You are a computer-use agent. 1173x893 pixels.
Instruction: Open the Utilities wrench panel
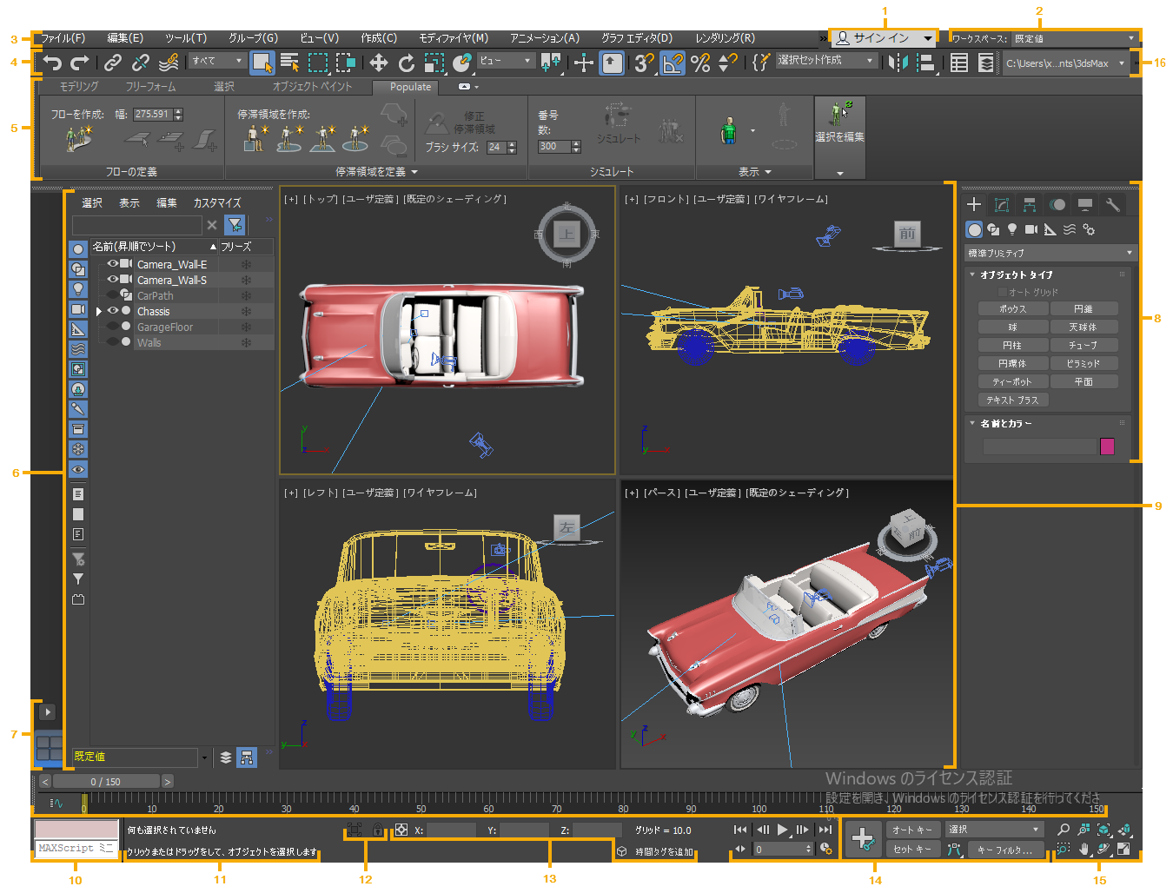[x=1112, y=205]
